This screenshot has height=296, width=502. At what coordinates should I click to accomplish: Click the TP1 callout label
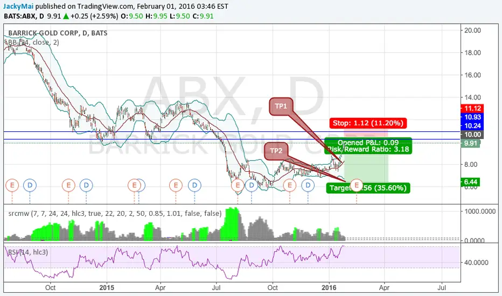[x=281, y=106]
